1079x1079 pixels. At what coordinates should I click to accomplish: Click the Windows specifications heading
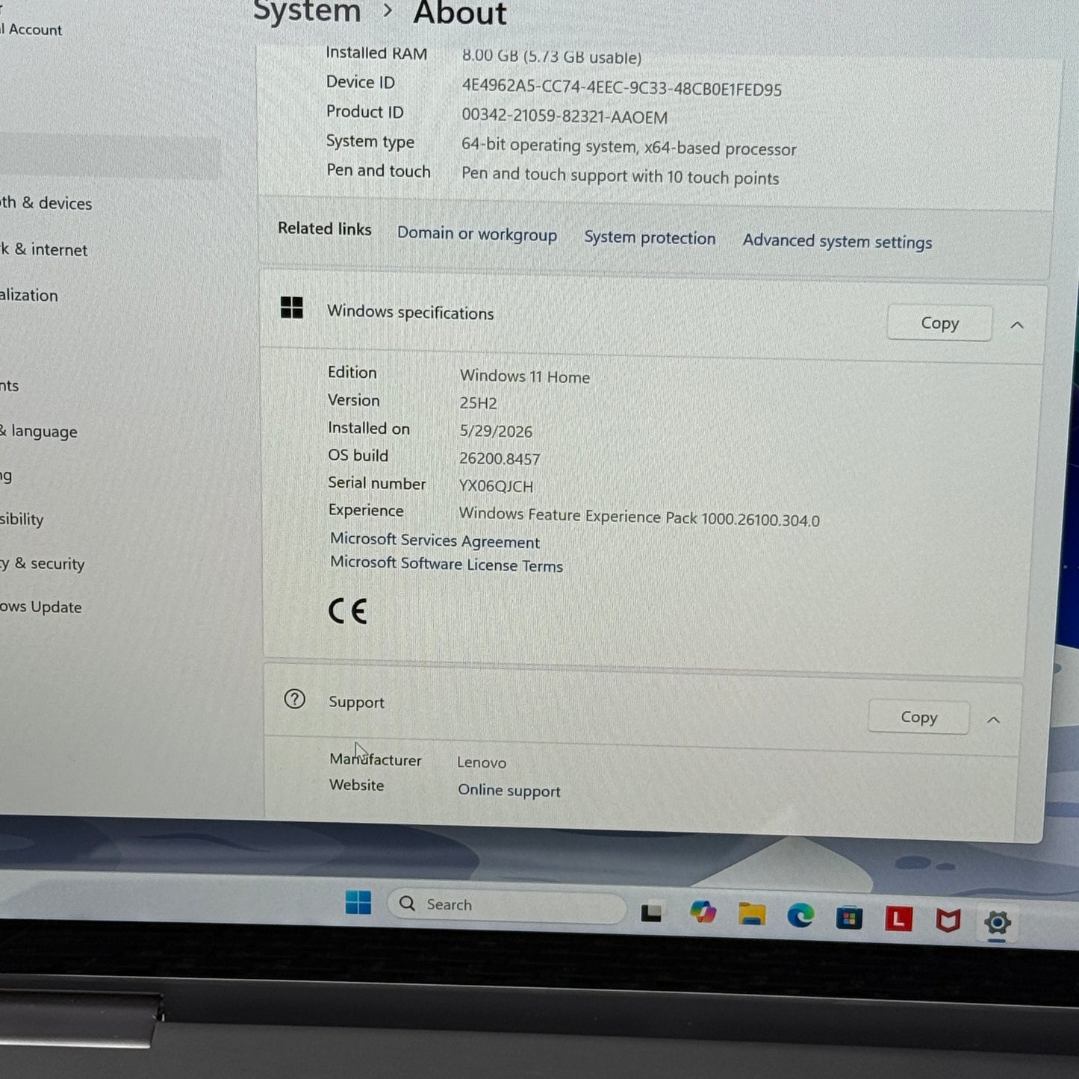410,312
